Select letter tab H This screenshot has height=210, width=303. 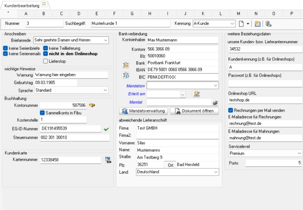coord(150,14)
